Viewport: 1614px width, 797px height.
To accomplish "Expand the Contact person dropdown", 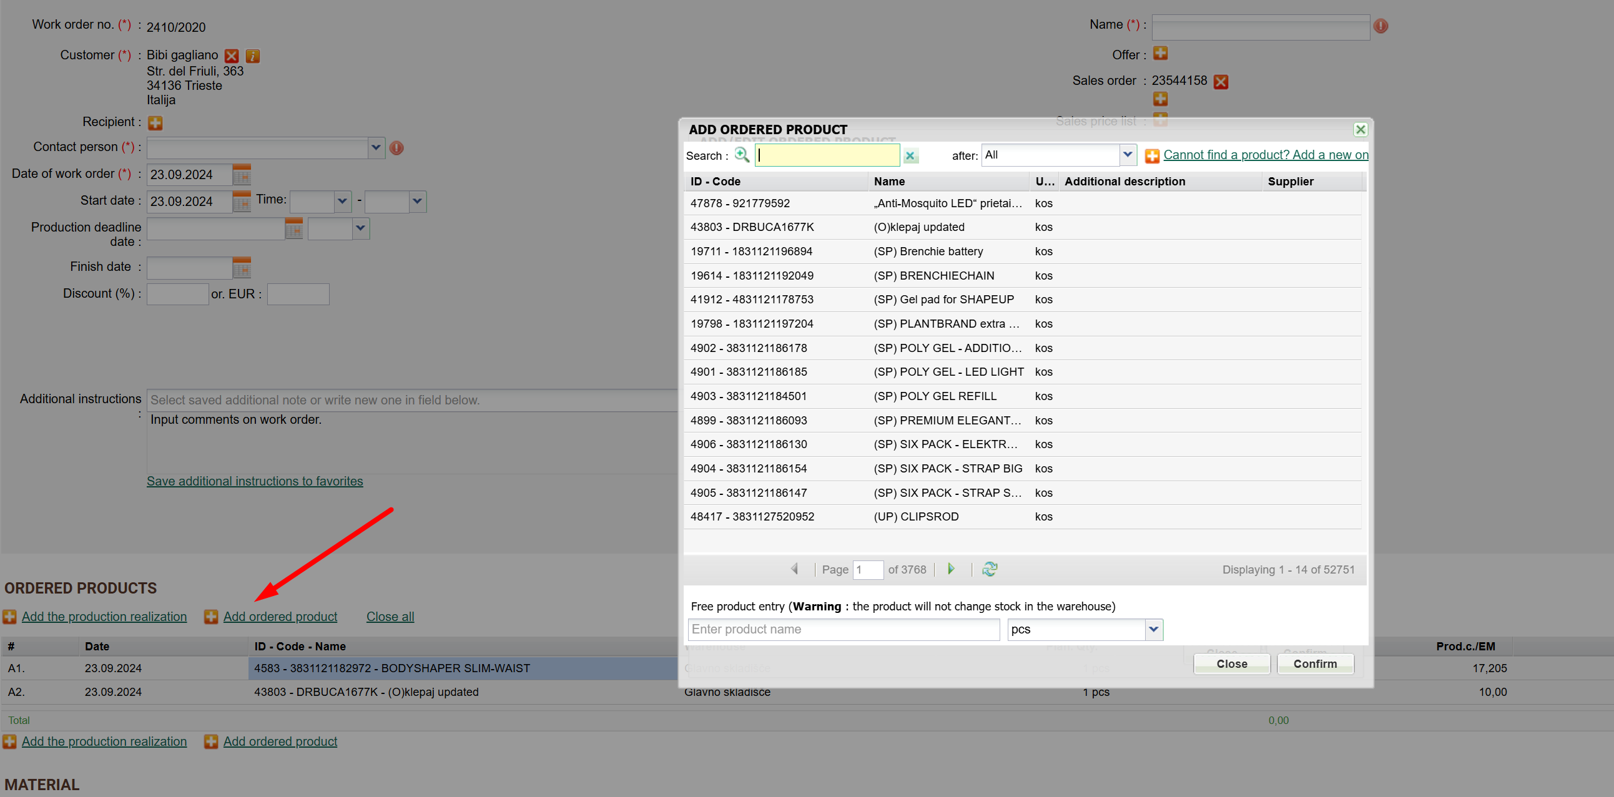I will 376,148.
